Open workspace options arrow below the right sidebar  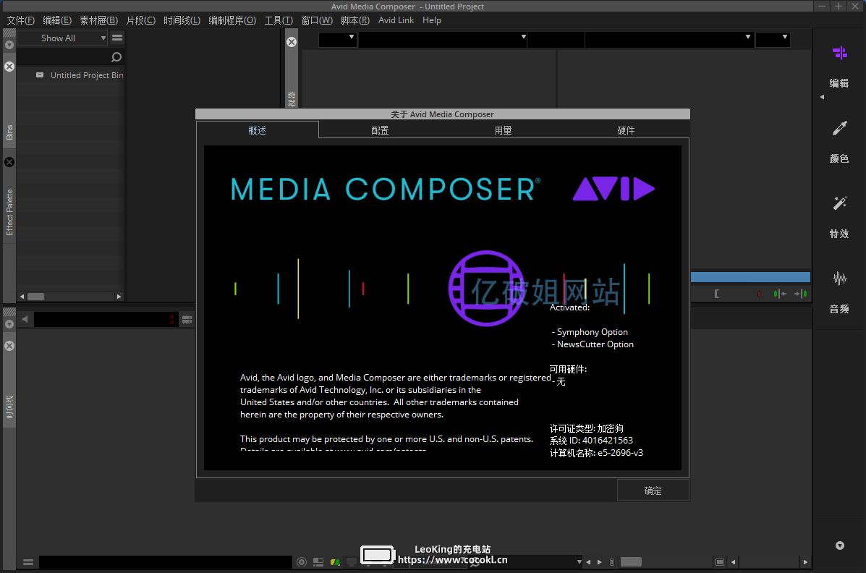click(839, 546)
